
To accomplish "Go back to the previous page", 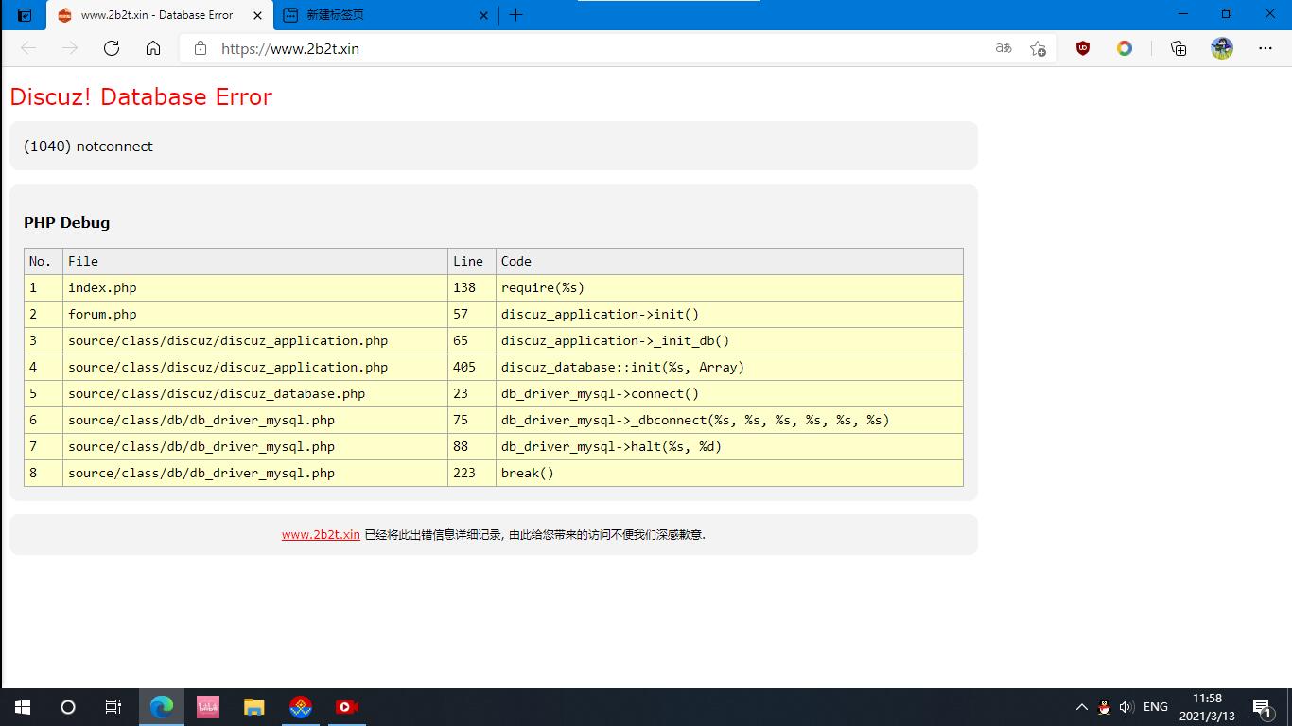I will 28,48.
